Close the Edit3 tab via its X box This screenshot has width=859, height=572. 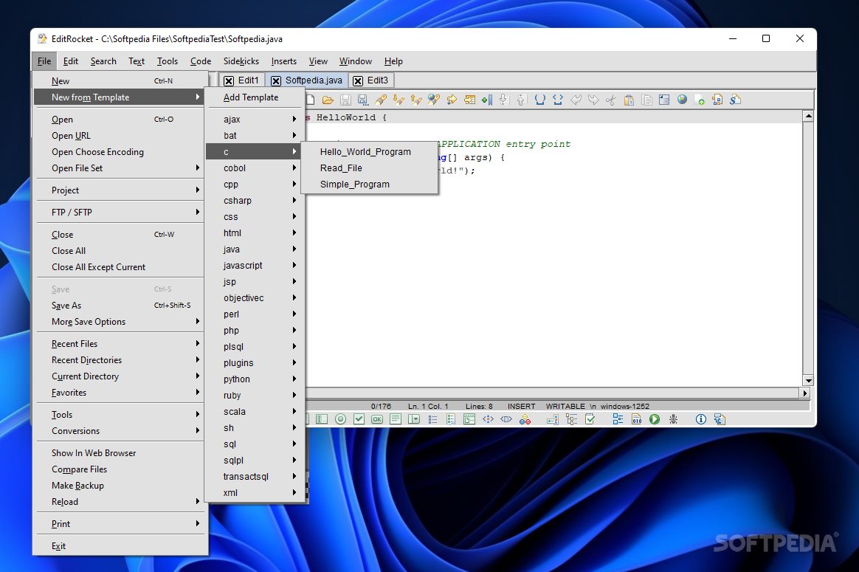358,81
